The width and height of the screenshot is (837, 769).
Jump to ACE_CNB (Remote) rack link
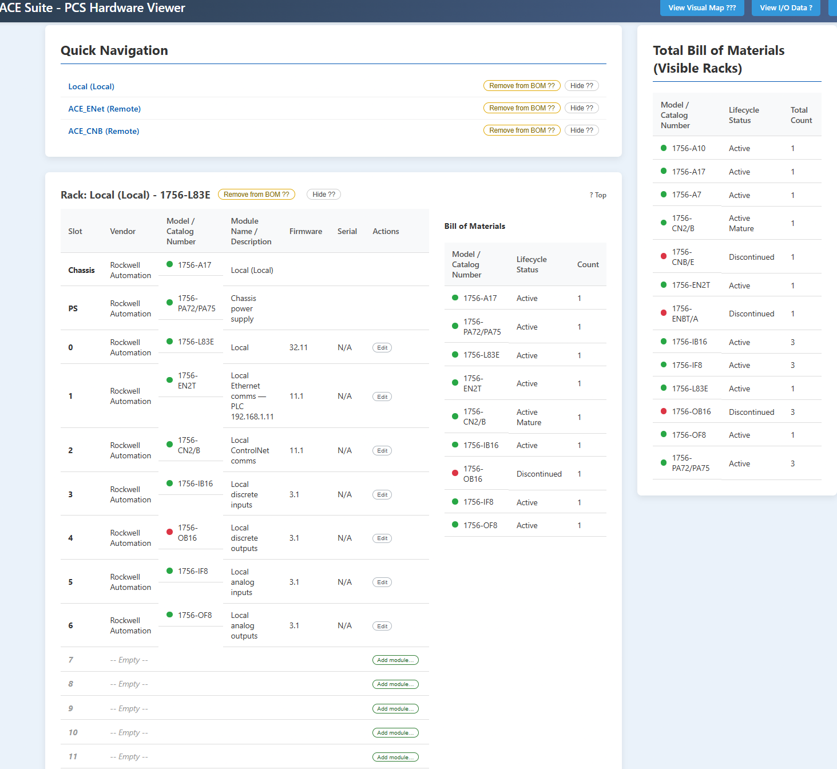[104, 131]
